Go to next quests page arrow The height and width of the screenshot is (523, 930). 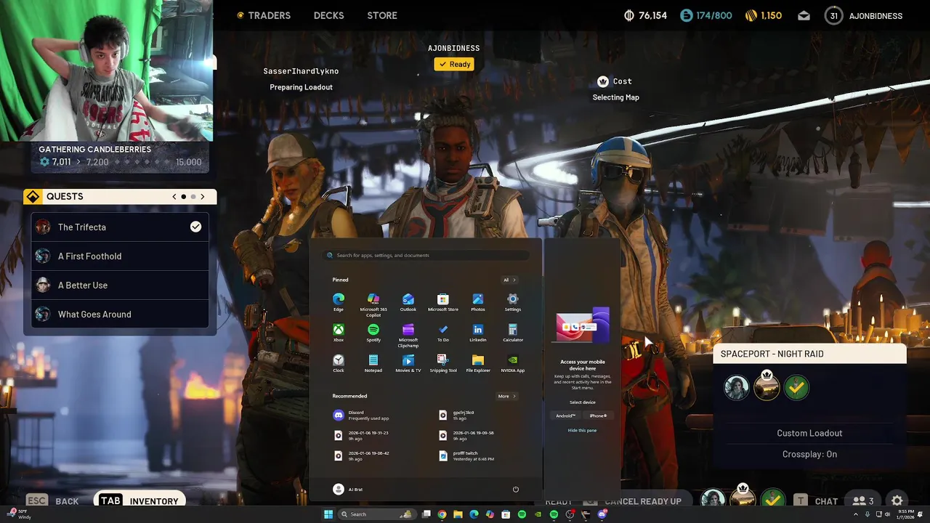coord(203,196)
